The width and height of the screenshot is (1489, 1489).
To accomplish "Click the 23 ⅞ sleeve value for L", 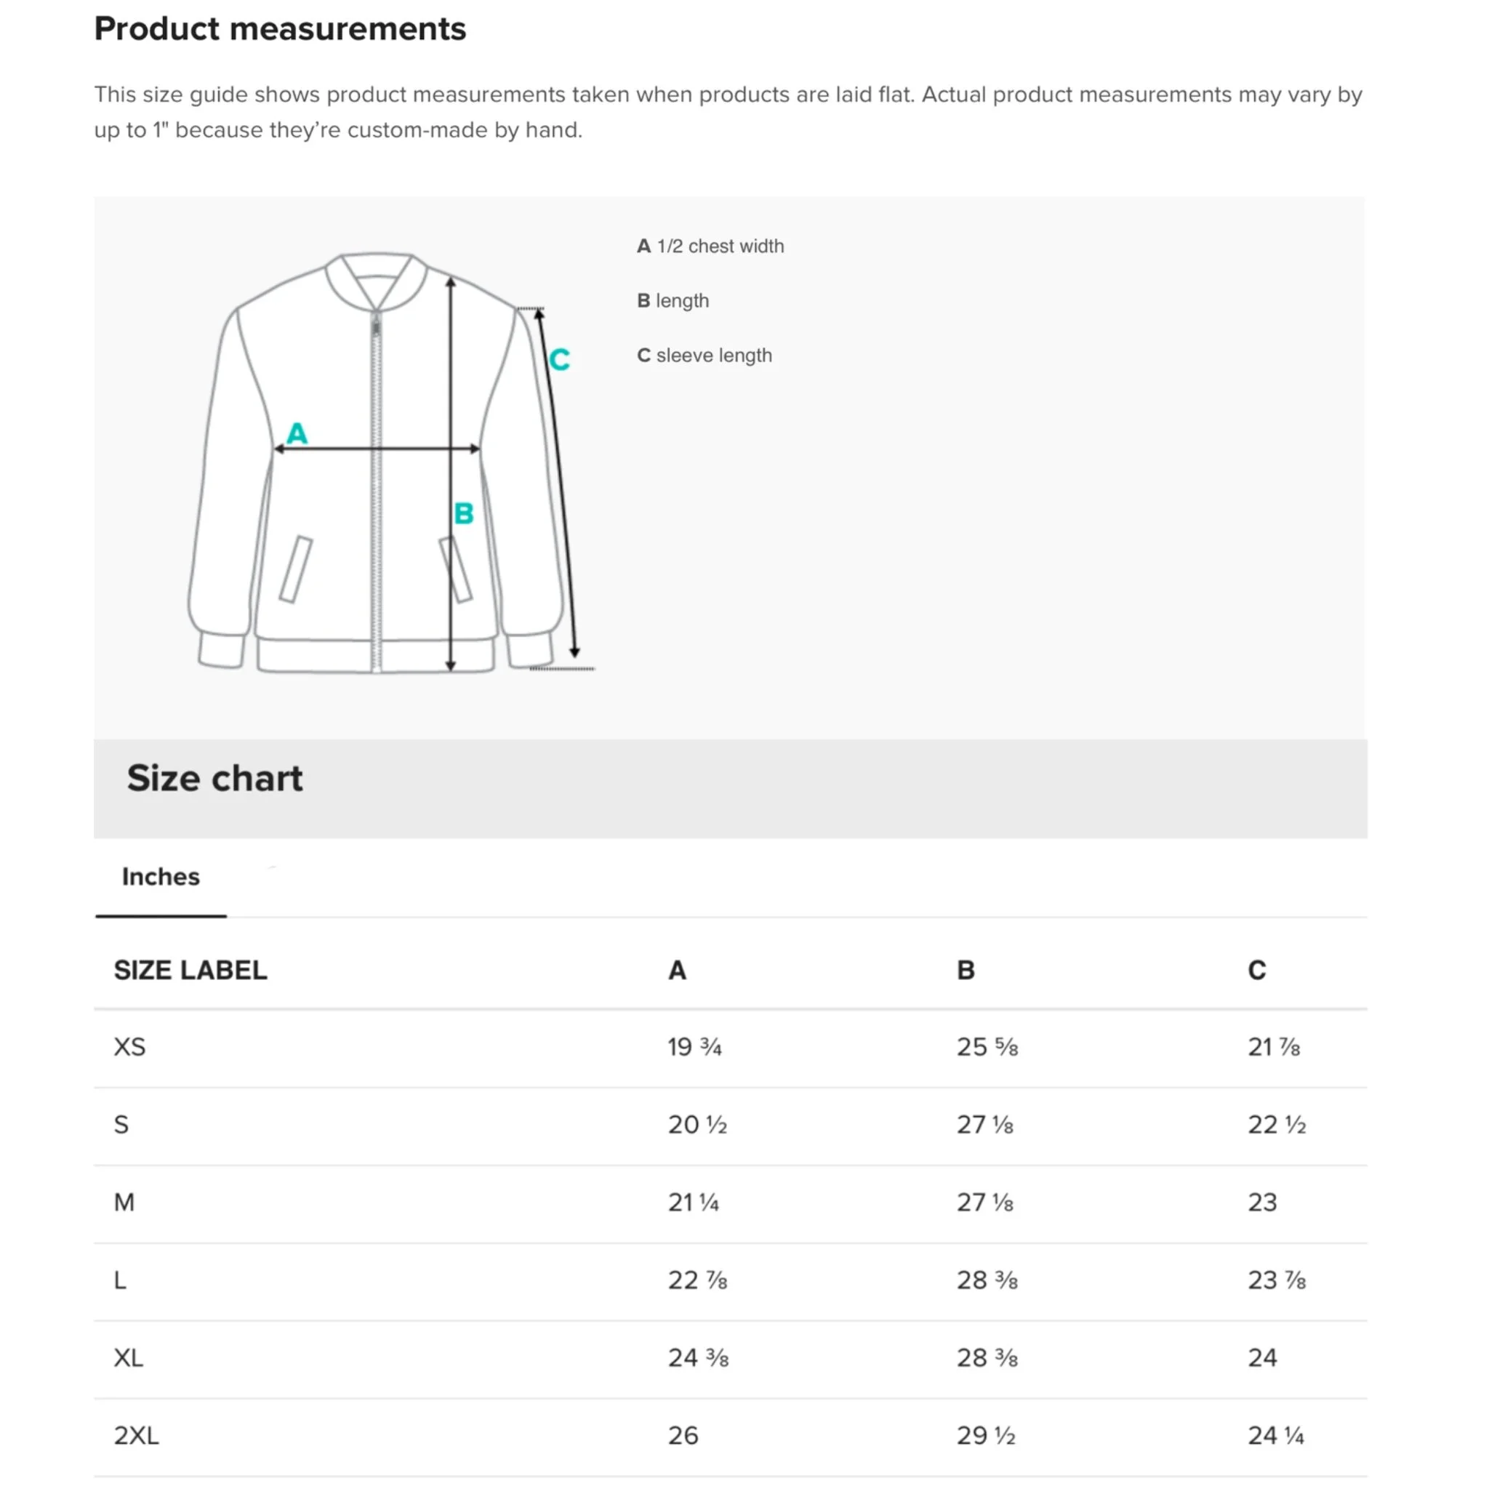I will pyautogui.click(x=1276, y=1280).
